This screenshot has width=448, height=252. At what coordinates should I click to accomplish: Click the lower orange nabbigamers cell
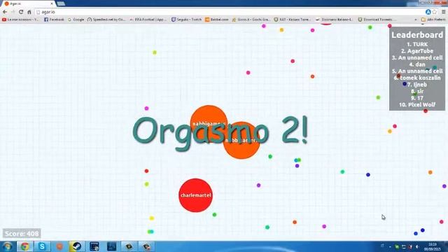click(x=241, y=141)
